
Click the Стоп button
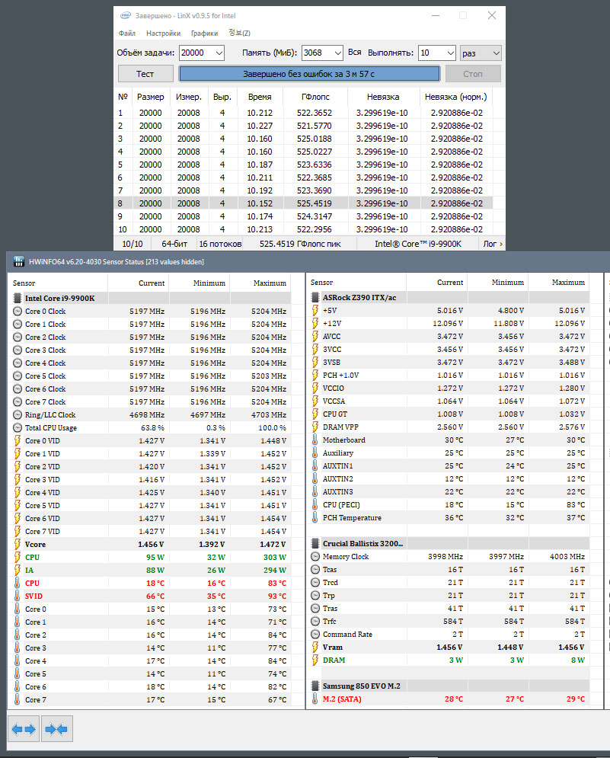coord(473,74)
